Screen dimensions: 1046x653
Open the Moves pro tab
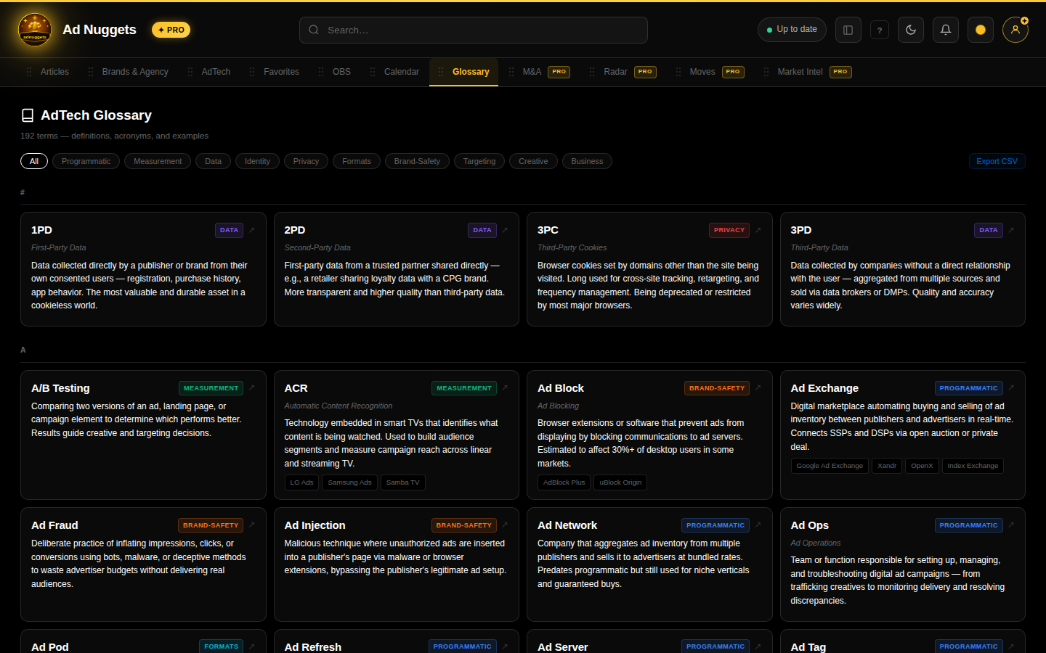[x=710, y=72]
